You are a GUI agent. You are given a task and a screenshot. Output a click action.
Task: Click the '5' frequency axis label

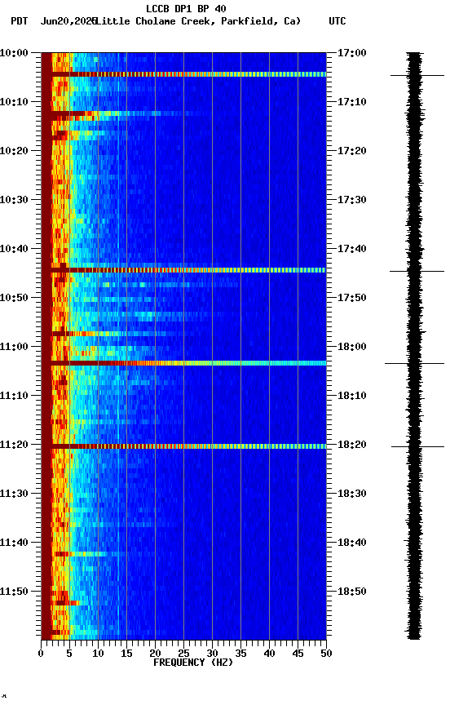click(69, 654)
